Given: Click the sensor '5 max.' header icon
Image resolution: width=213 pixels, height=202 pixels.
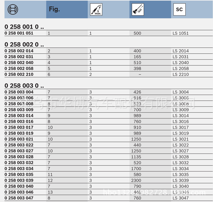Looking at the screenshot, I should (x=96, y=9).
